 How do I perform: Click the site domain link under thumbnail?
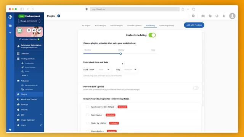pos(29,39)
